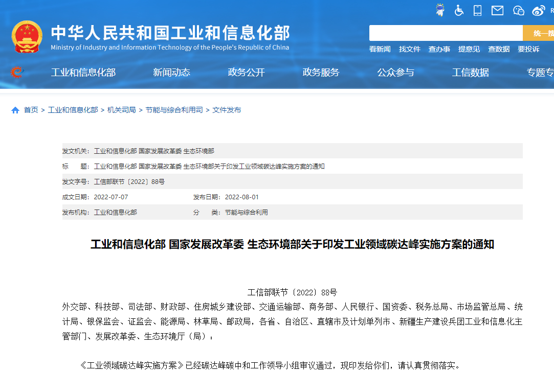Open the 工信数据 navigation menu
This screenshot has width=554, height=373.
tap(470, 73)
